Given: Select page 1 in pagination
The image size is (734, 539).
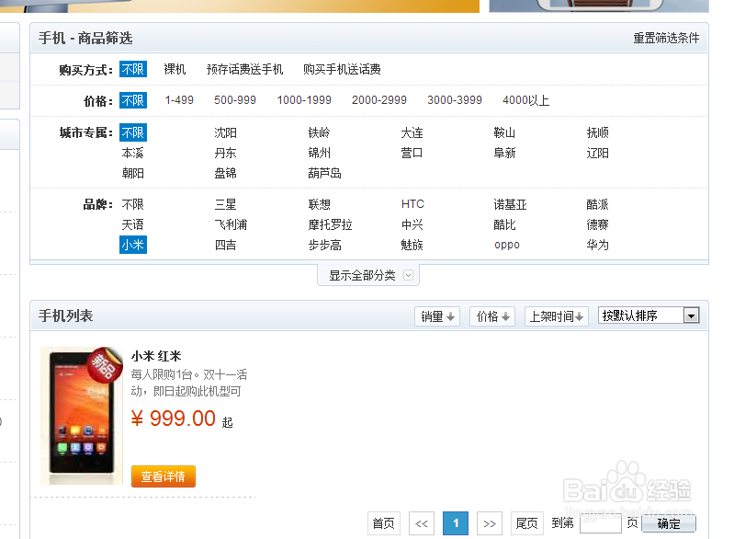Looking at the screenshot, I should coord(456,523).
